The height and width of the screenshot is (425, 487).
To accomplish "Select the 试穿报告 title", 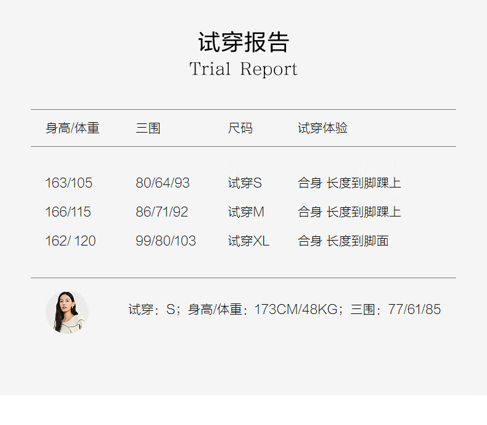I will point(243,42).
